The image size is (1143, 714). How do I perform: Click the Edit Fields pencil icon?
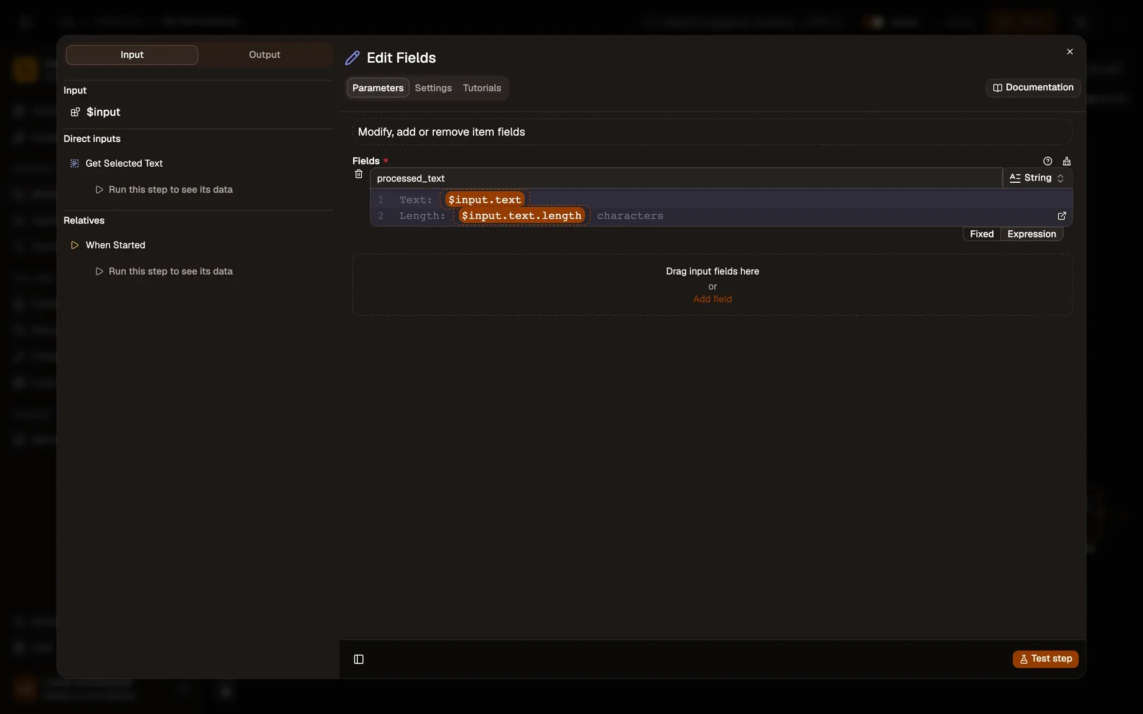point(353,58)
